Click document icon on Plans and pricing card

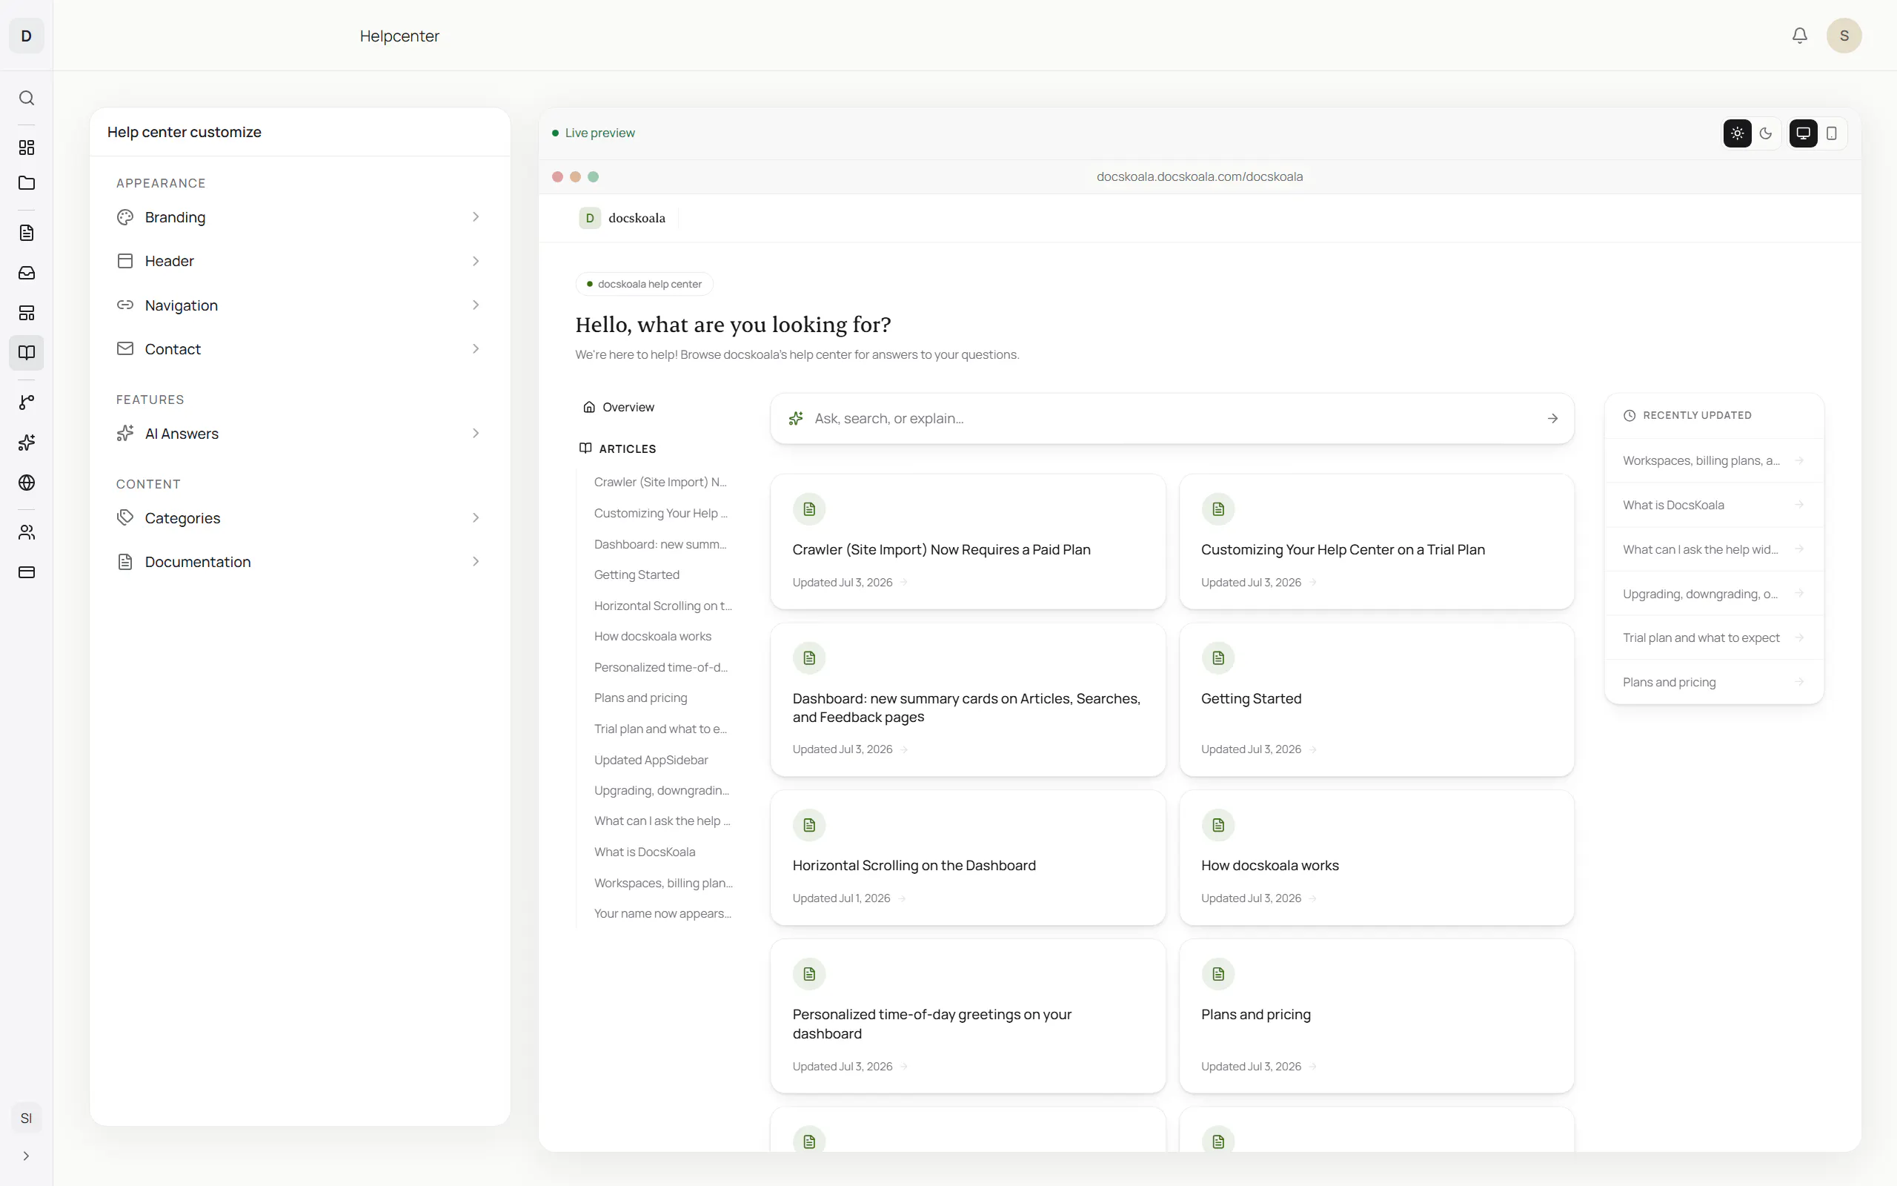(x=1218, y=974)
